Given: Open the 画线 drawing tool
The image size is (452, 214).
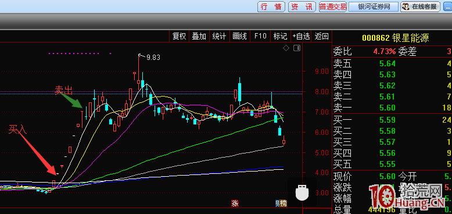Looking at the screenshot, I should [x=239, y=36].
